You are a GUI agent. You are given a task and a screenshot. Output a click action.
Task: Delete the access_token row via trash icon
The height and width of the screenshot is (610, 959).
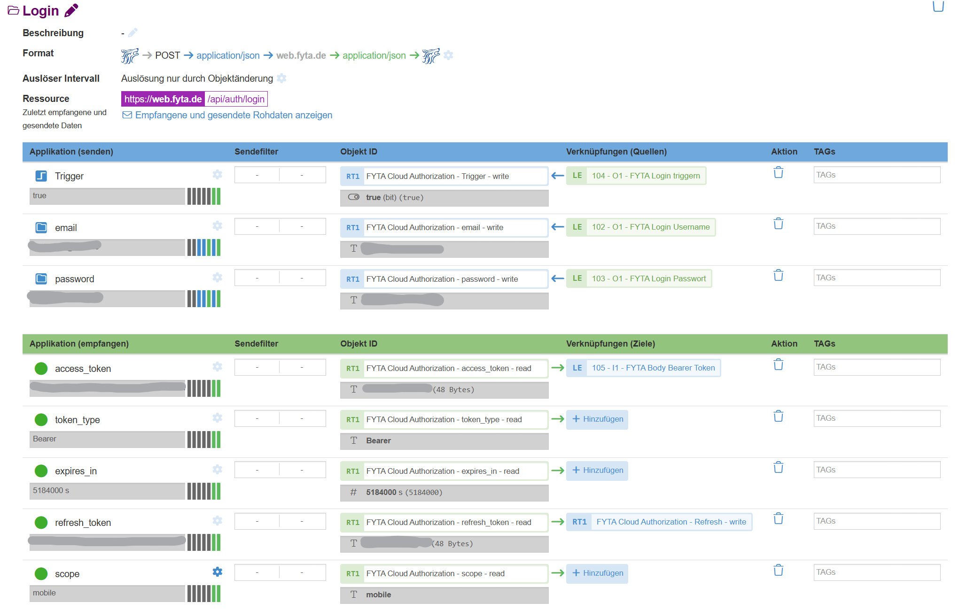pyautogui.click(x=778, y=365)
